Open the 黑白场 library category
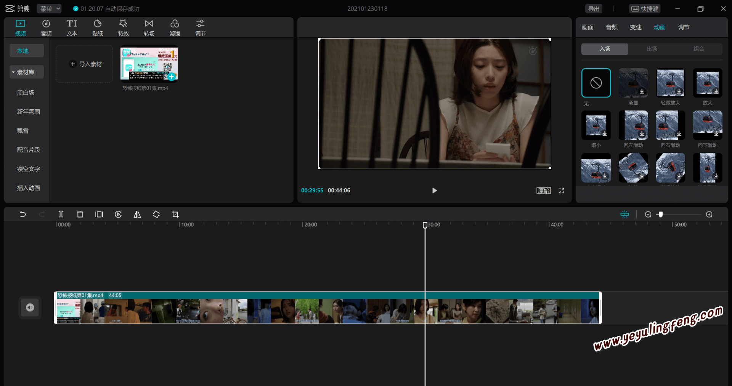 point(26,93)
